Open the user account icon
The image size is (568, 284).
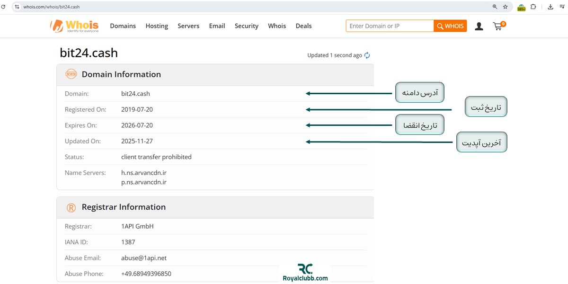click(479, 26)
